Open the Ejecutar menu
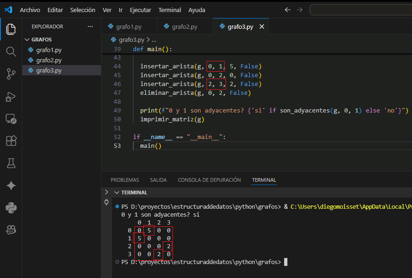 (x=140, y=10)
